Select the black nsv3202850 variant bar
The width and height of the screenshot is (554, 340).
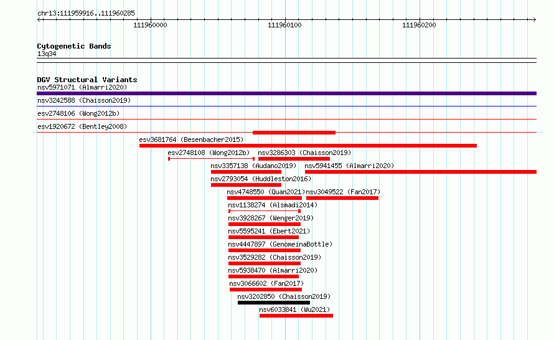(274, 303)
